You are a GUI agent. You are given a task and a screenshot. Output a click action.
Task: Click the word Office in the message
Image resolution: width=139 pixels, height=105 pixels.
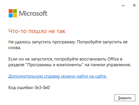(113, 59)
